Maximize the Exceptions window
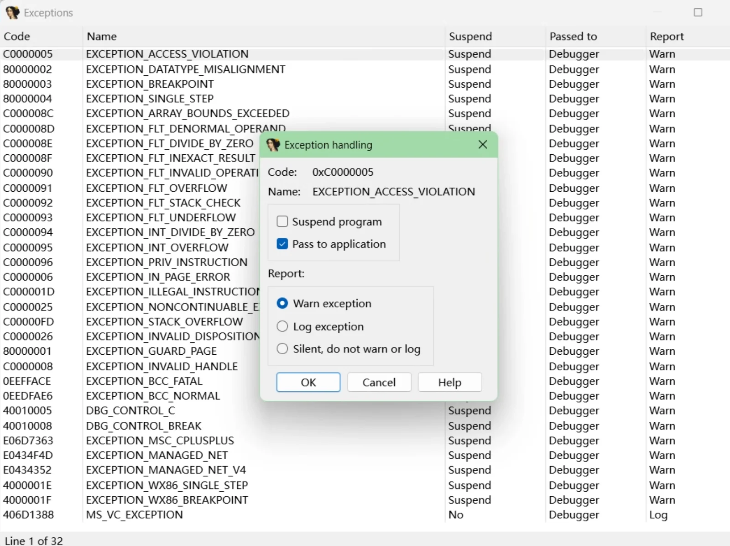 point(698,12)
